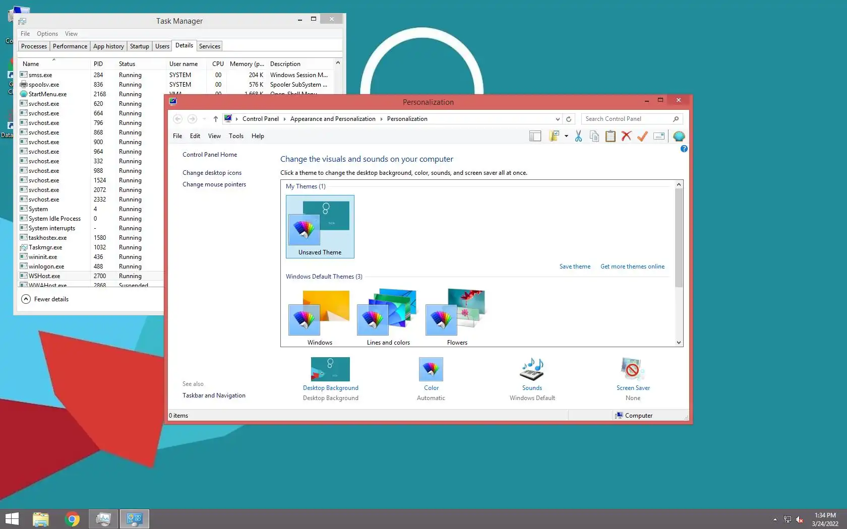The height and width of the screenshot is (529, 847).
Task: Expand the Appearance and Personalization breadcrumb arrow
Action: pos(381,119)
